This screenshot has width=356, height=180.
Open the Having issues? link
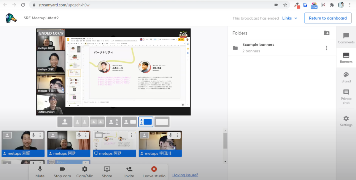(185, 175)
